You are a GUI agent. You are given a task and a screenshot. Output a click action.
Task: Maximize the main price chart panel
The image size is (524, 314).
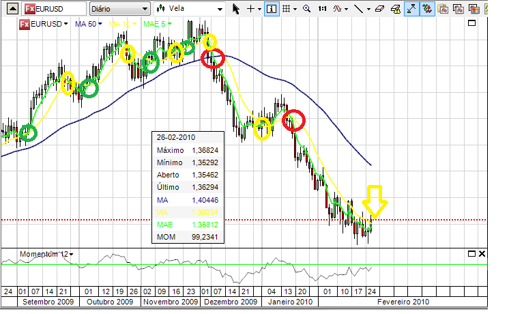(471, 23)
